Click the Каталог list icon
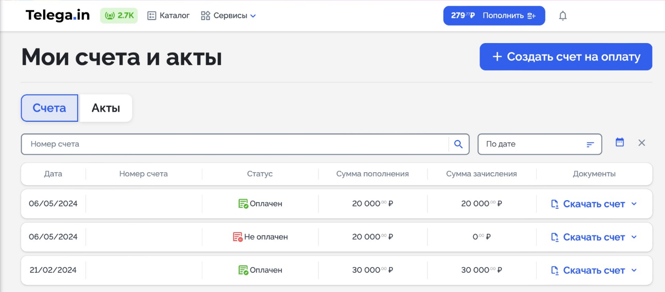This screenshot has width=665, height=292. coord(152,16)
